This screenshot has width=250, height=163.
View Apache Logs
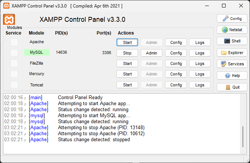click(200, 42)
